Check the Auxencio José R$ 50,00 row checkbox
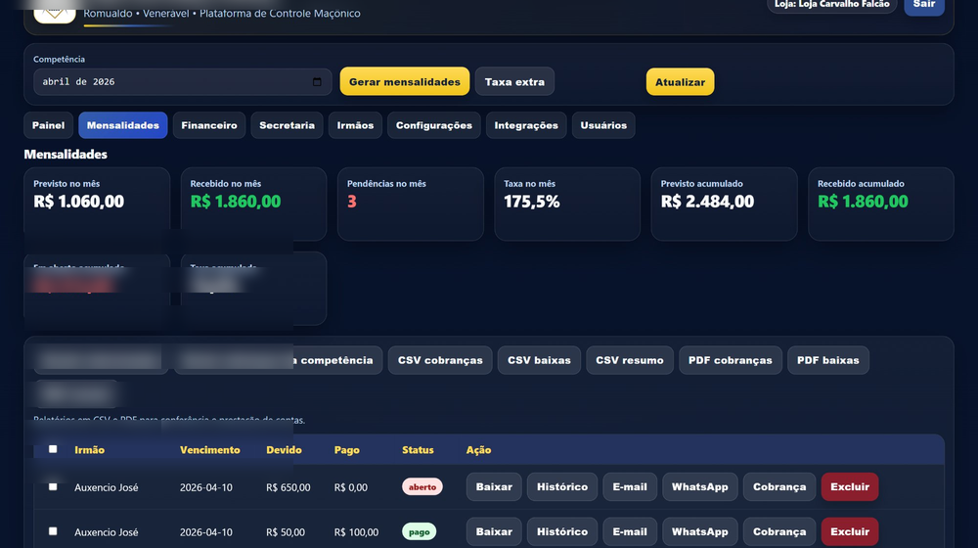 (53, 531)
